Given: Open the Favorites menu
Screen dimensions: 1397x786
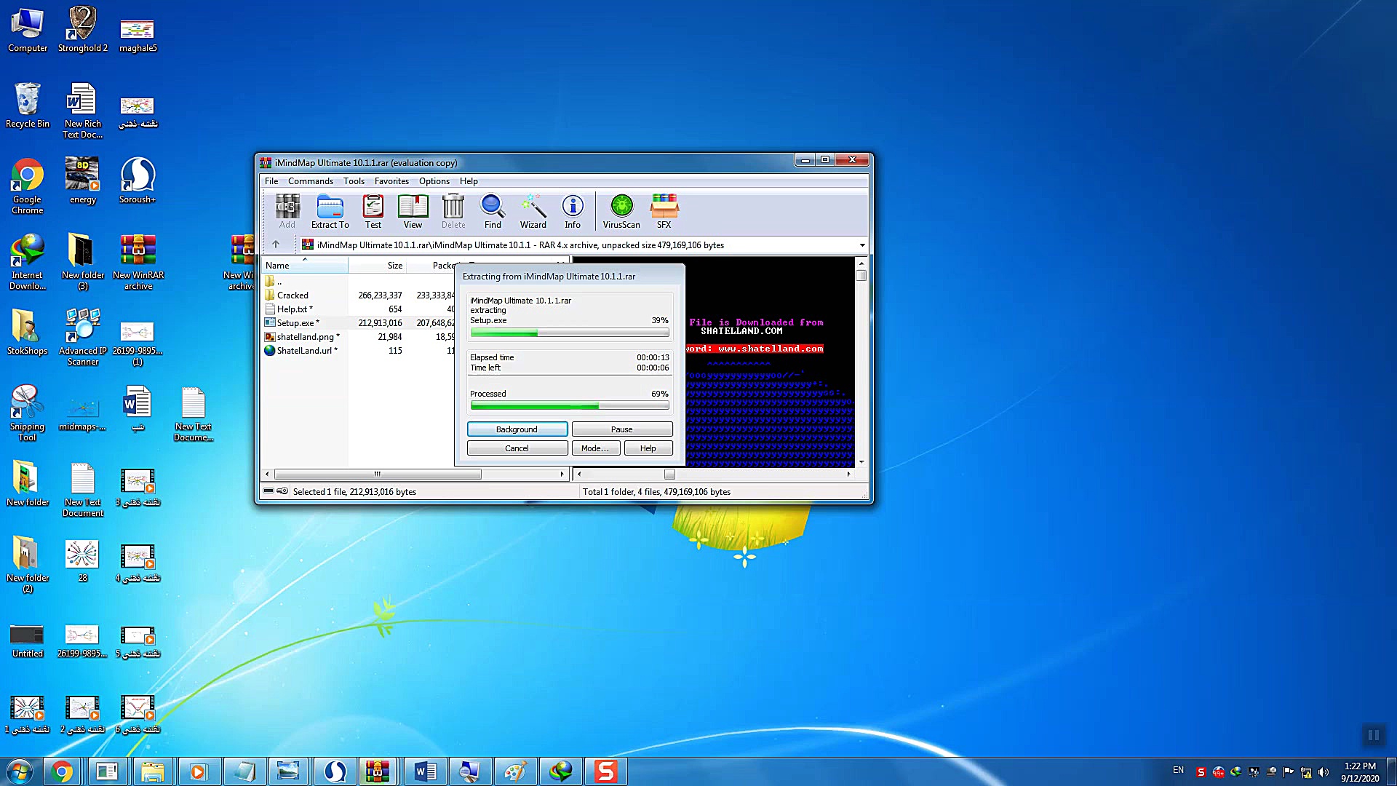Looking at the screenshot, I should pyautogui.click(x=391, y=181).
